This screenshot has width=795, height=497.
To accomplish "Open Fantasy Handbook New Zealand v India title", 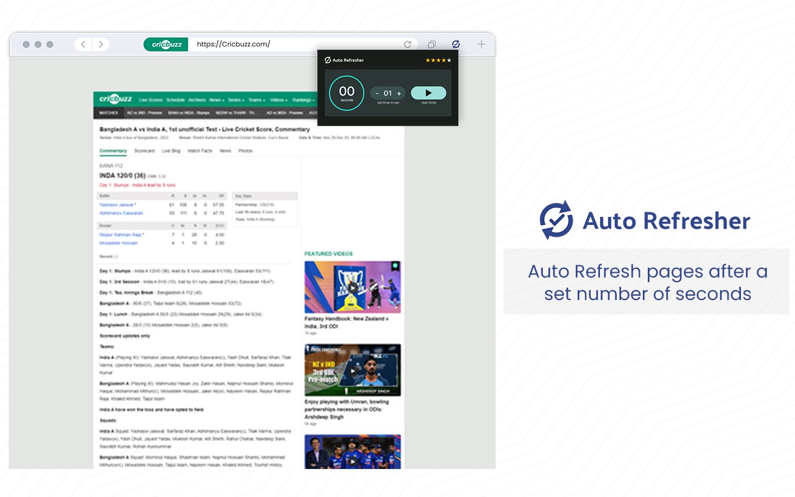I will (347, 322).
